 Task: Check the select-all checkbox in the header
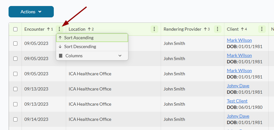click(x=15, y=29)
